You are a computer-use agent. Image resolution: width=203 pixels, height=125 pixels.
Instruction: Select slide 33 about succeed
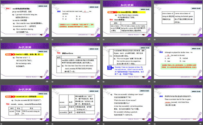tap(25, 103)
